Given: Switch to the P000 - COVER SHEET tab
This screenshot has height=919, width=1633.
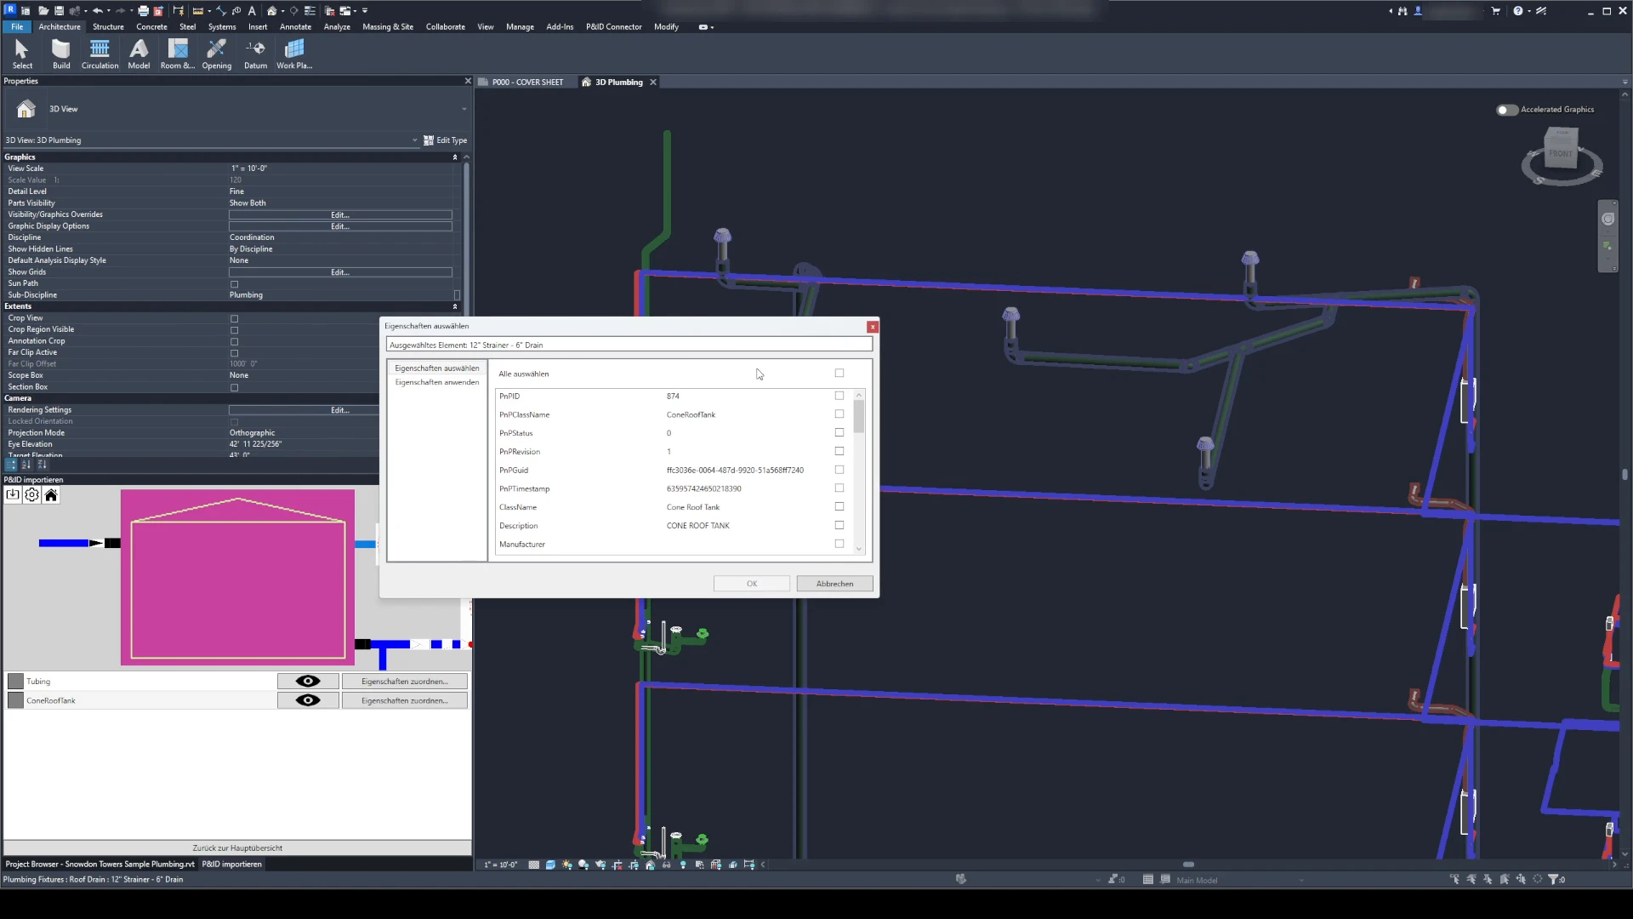Looking at the screenshot, I should coord(526,83).
